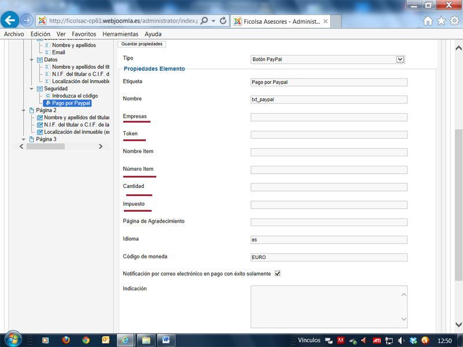Screen dimensions: 463x347
Task: Open the browser Tools gear icon
Action: [x=454, y=21]
